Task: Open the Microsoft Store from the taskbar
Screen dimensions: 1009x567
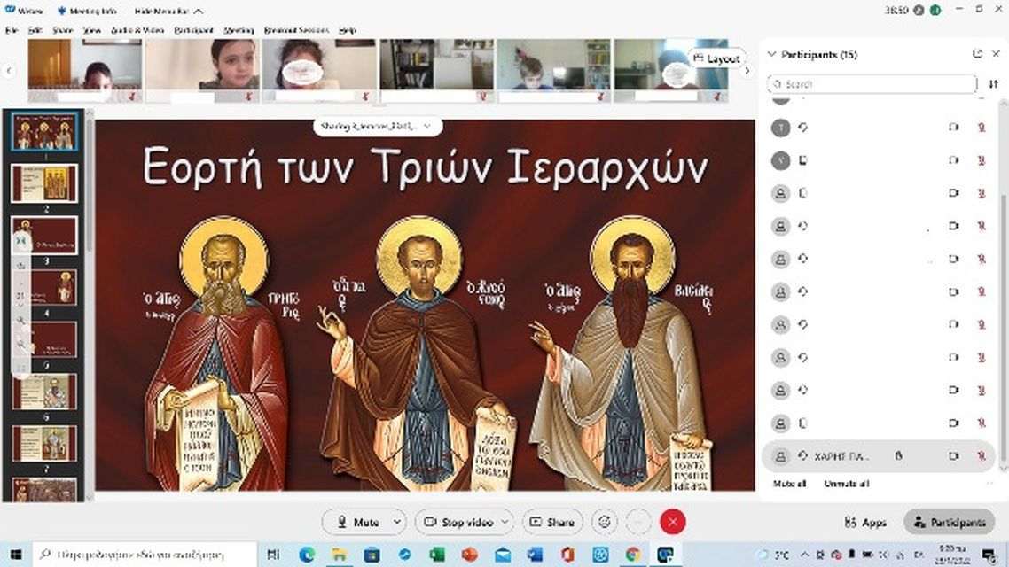Action: (x=372, y=554)
